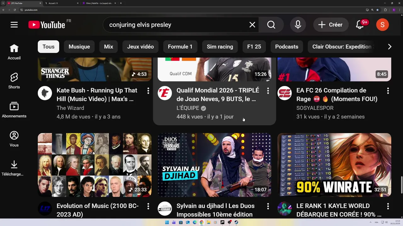Open more options for Kate Bush video
This screenshot has height=226, width=403.
(x=148, y=91)
